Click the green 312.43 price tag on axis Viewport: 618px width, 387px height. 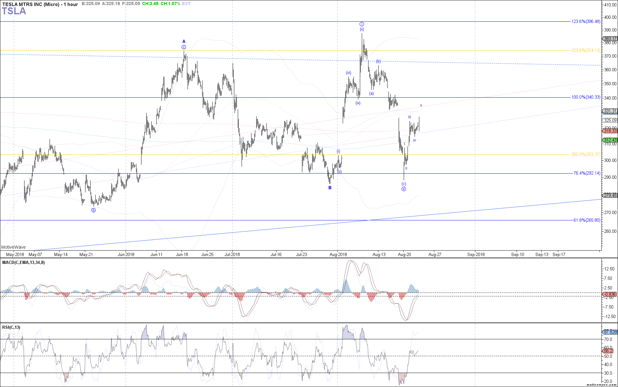[610, 140]
